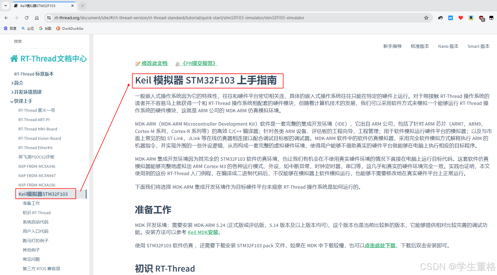Click the download arrow extension icon

471,18
